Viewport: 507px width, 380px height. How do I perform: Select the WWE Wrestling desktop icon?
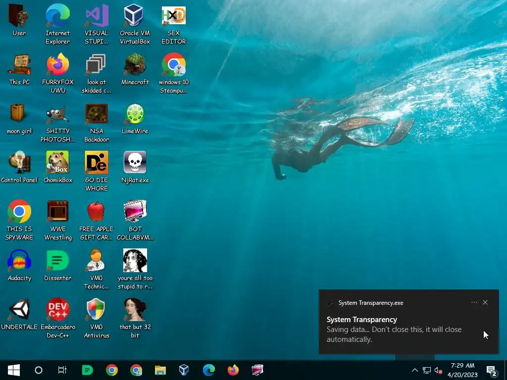[x=57, y=220]
